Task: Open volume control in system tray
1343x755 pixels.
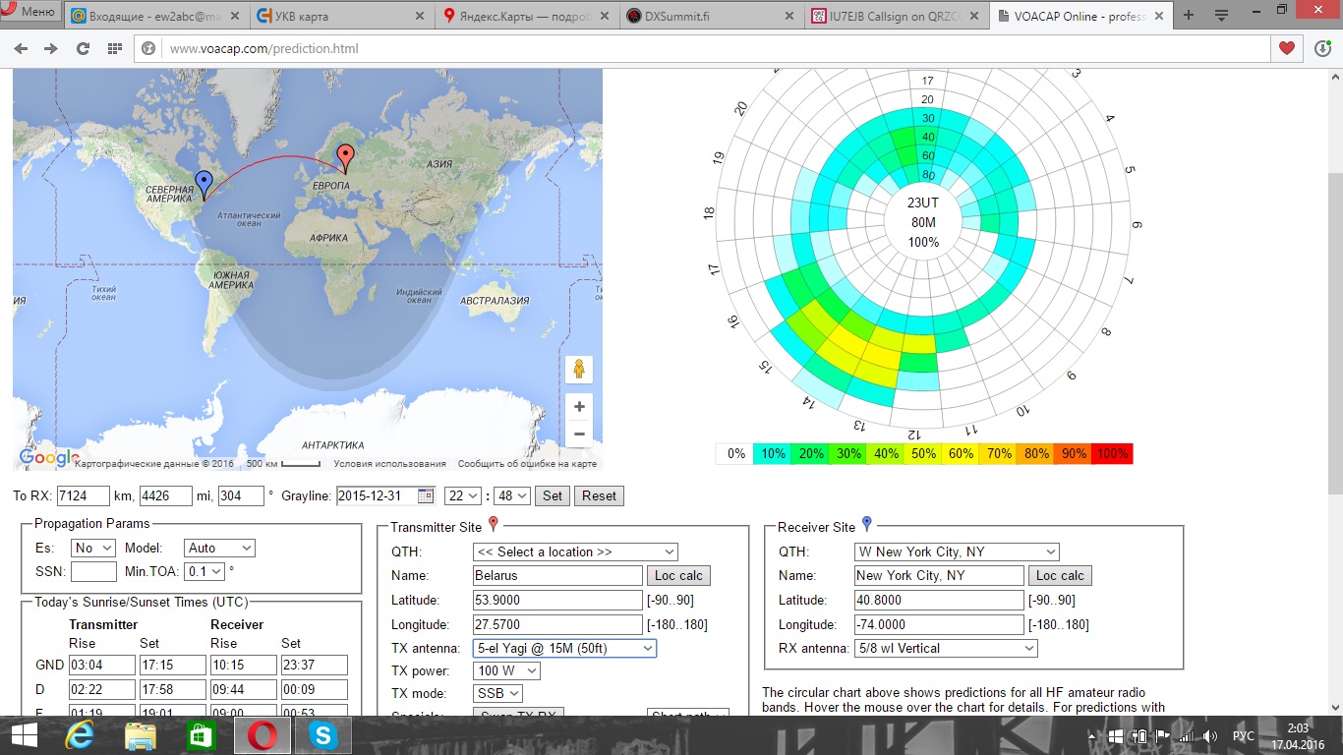Action: (1210, 736)
